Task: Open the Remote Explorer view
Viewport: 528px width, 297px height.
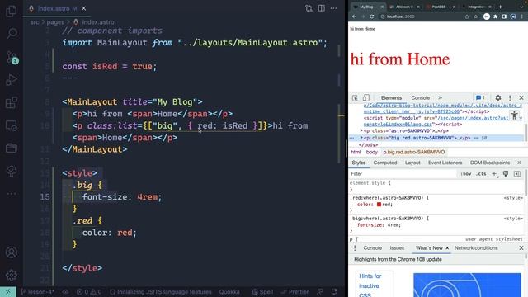Action: (12, 125)
